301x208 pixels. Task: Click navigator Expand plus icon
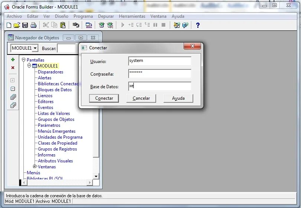click(13, 80)
